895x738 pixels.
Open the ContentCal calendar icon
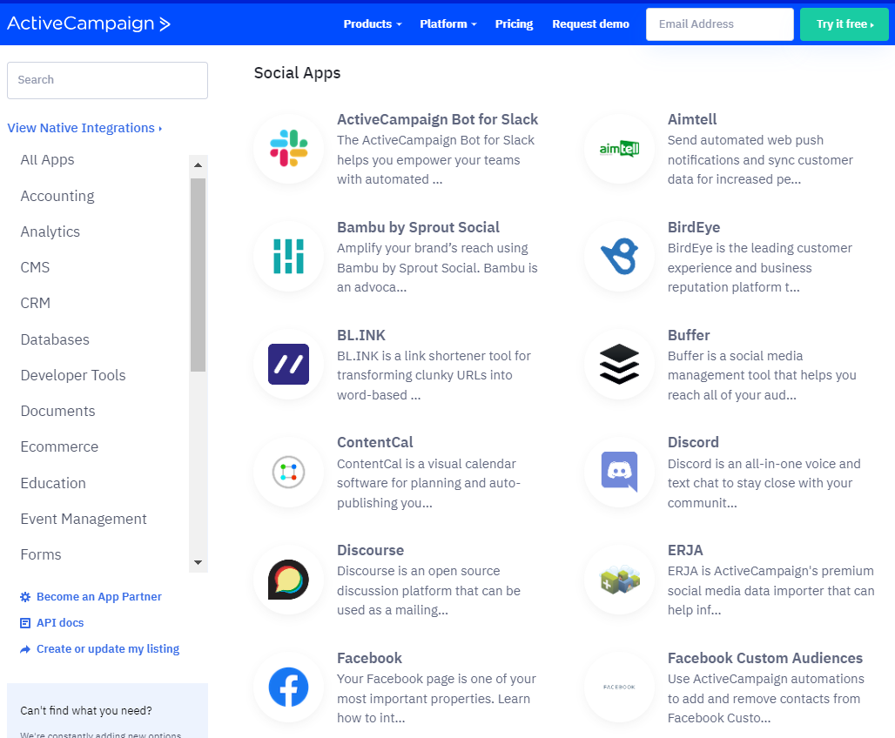click(x=288, y=472)
